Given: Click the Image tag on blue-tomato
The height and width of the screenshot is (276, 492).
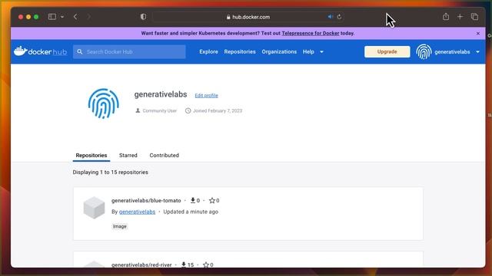Looking at the screenshot, I should tap(120, 226).
